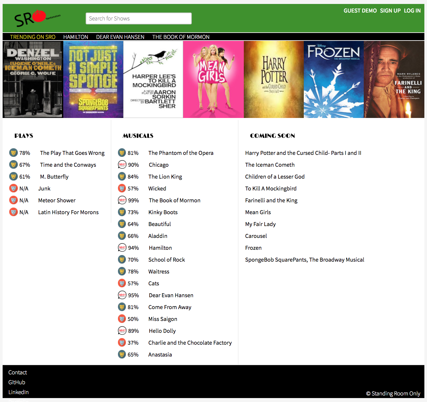Open the Come From Away link
Screen dimensions: 427x402
[170, 307]
